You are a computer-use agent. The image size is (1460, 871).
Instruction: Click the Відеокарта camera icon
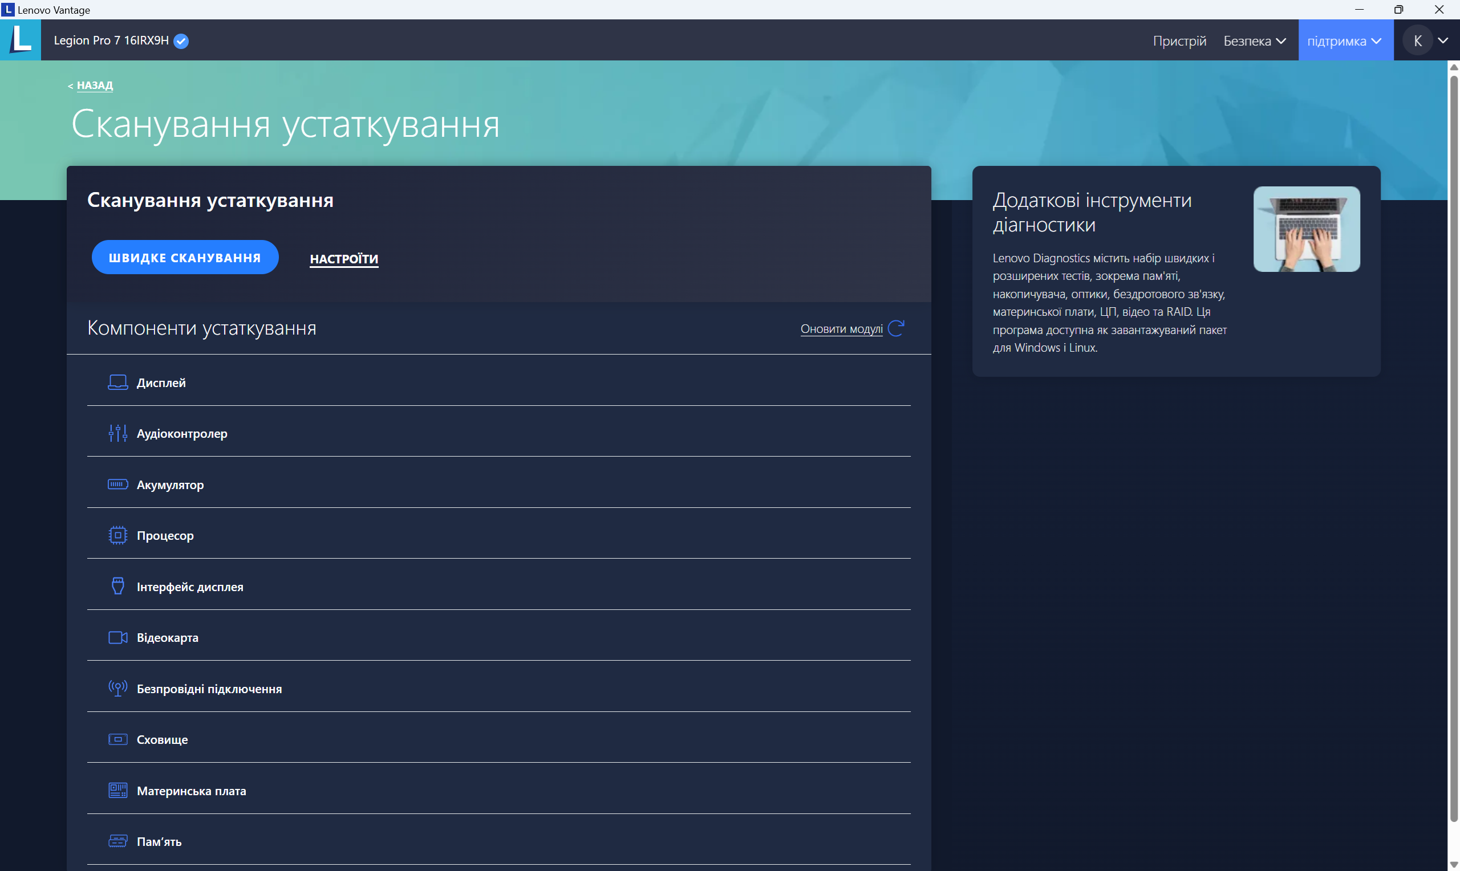pyautogui.click(x=118, y=637)
